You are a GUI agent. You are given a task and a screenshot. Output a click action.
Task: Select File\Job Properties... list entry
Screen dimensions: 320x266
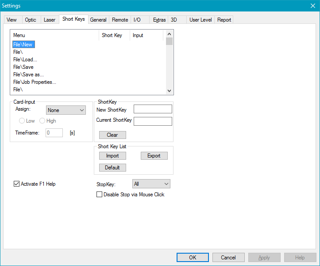click(x=35, y=82)
